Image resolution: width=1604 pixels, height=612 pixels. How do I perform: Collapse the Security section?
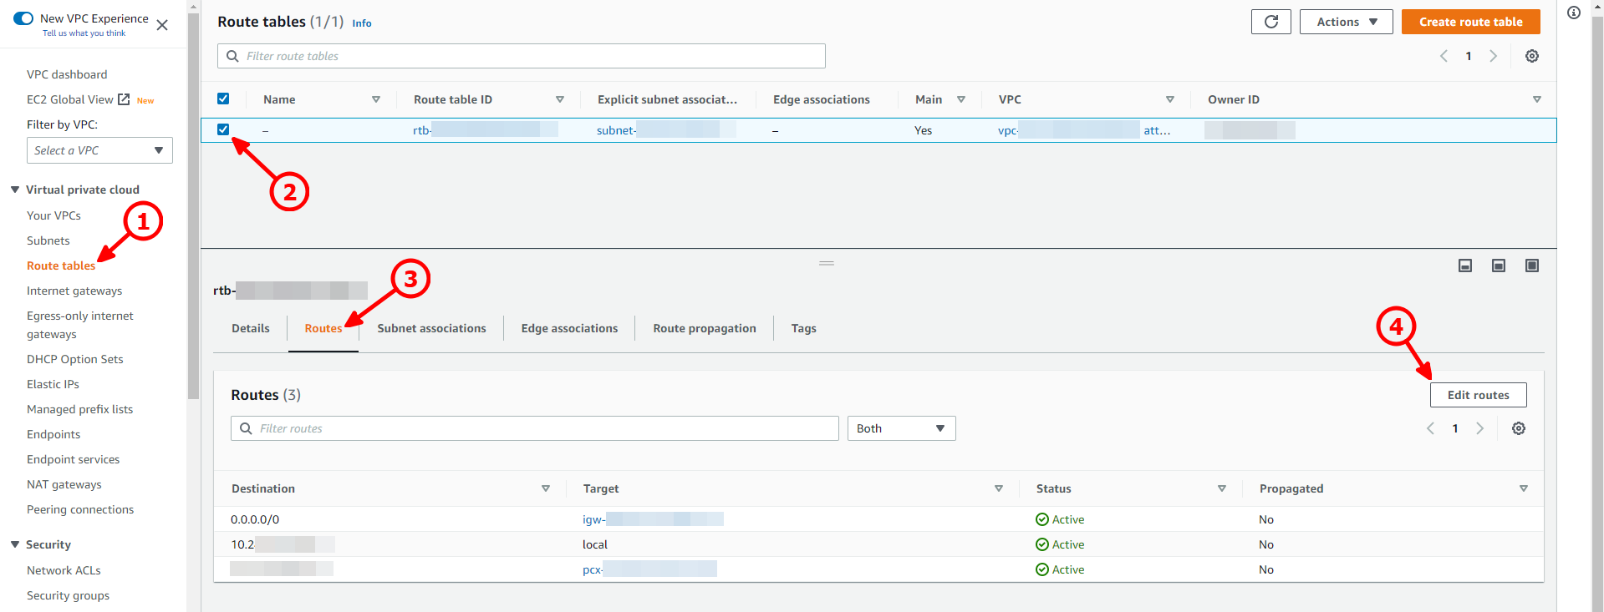point(15,544)
